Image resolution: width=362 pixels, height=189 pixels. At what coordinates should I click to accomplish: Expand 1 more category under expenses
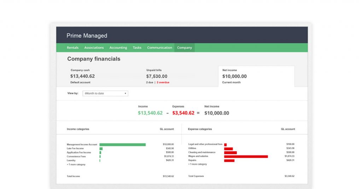[x=198, y=164]
